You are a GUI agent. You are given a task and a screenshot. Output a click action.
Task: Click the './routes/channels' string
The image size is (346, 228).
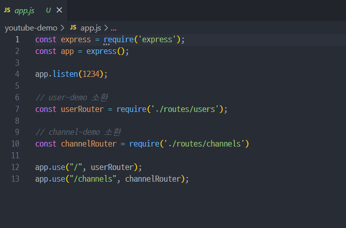pyautogui.click(x=204, y=144)
